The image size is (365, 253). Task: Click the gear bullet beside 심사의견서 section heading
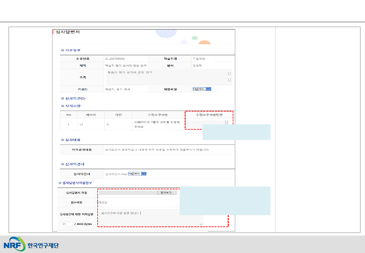coord(63,164)
